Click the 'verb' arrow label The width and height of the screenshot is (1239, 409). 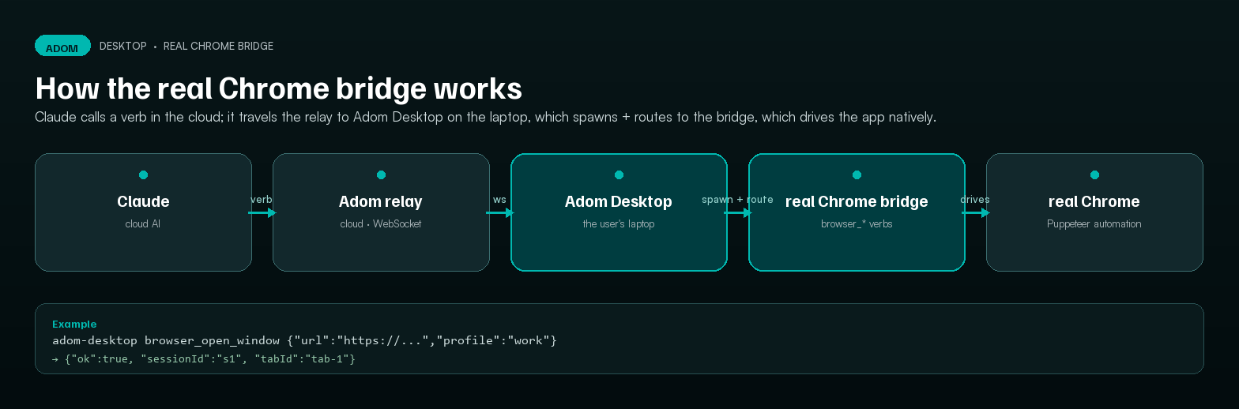pyautogui.click(x=262, y=200)
